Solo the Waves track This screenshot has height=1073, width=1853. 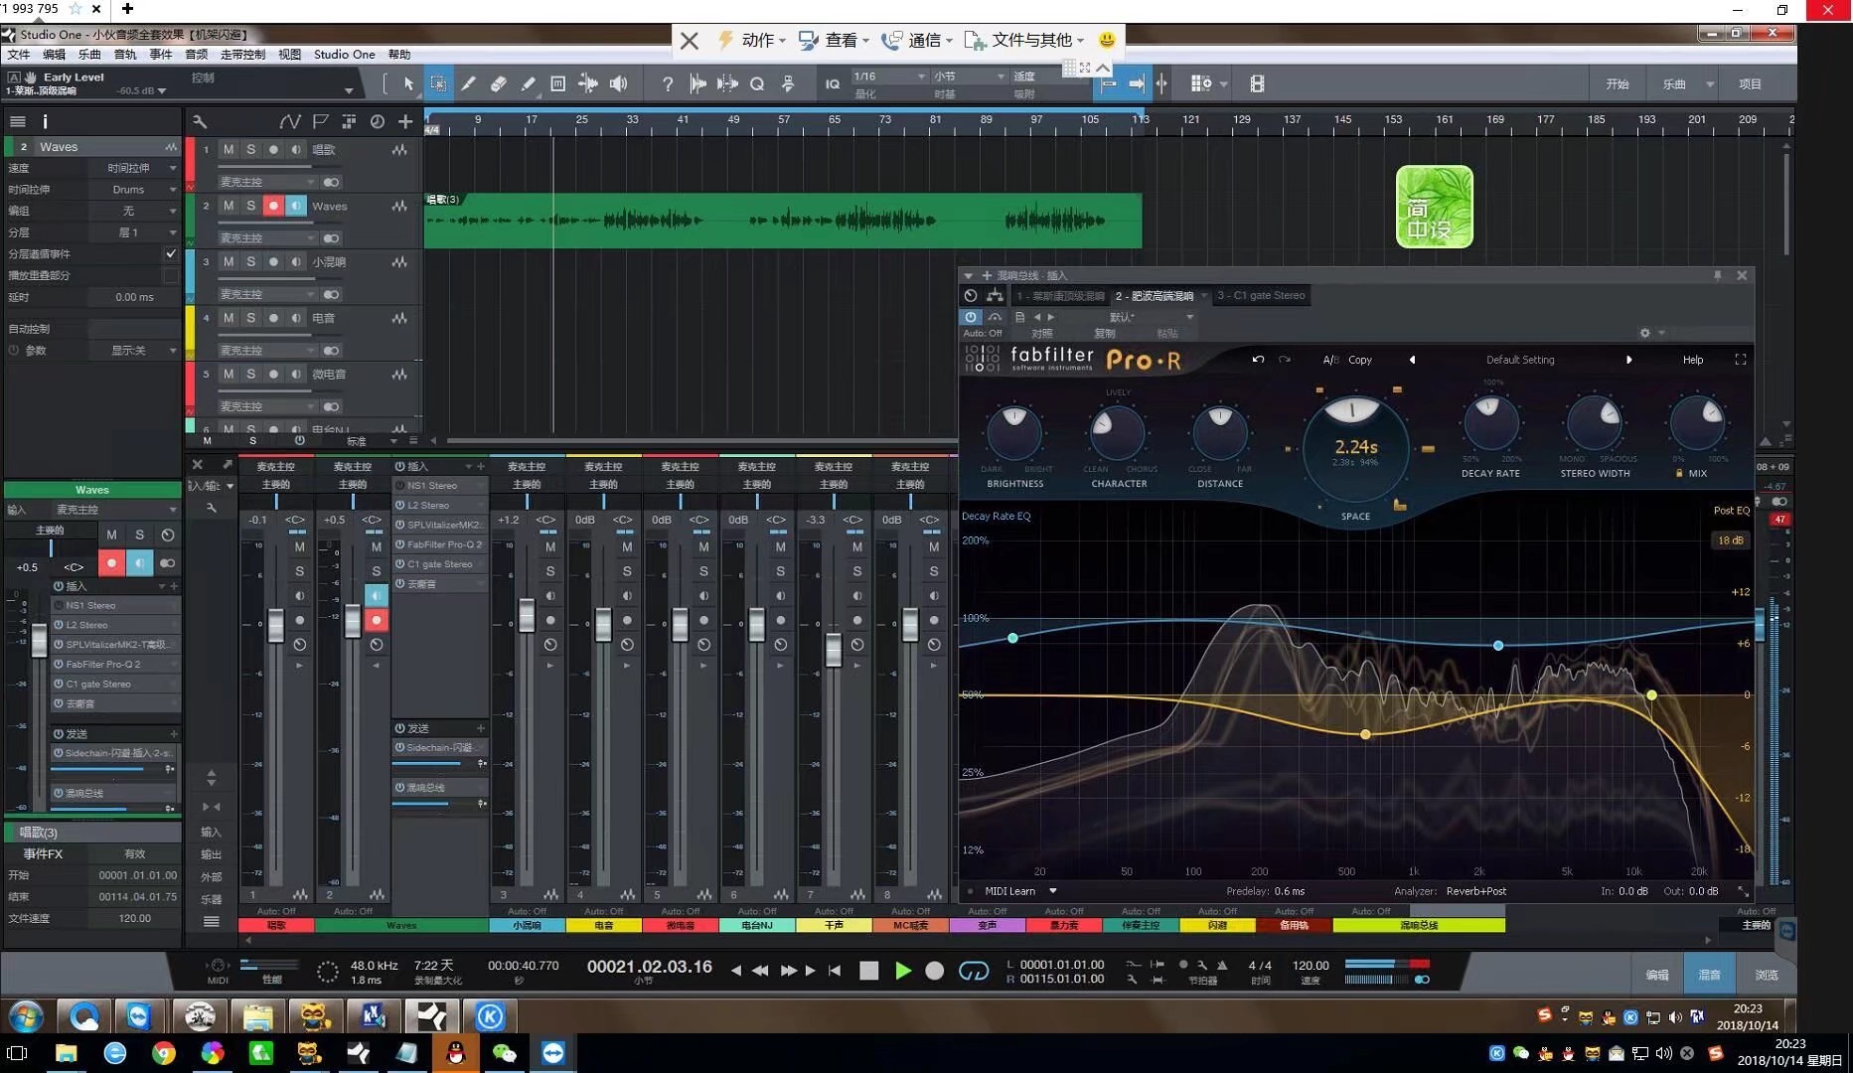251,206
